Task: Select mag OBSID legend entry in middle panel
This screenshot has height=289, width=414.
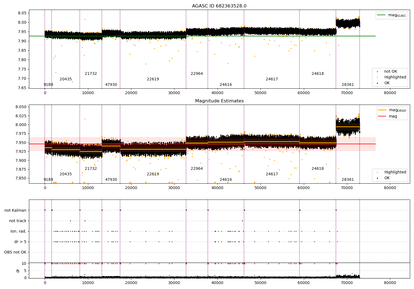Action: pos(392,110)
